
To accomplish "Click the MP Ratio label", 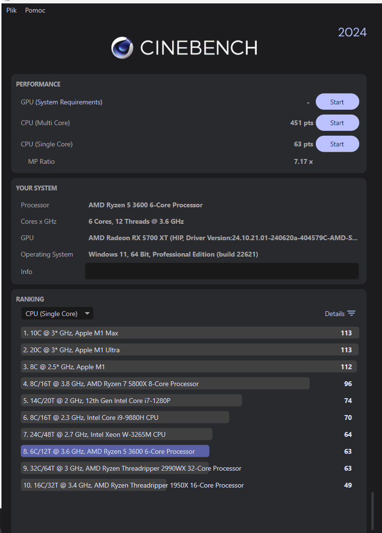I will click(x=42, y=161).
